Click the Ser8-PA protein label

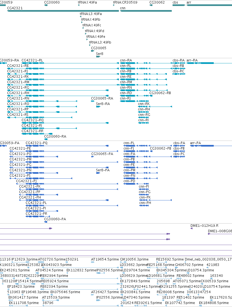click(x=103, y=170)
